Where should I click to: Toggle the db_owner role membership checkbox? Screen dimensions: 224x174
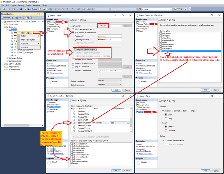[72, 159]
